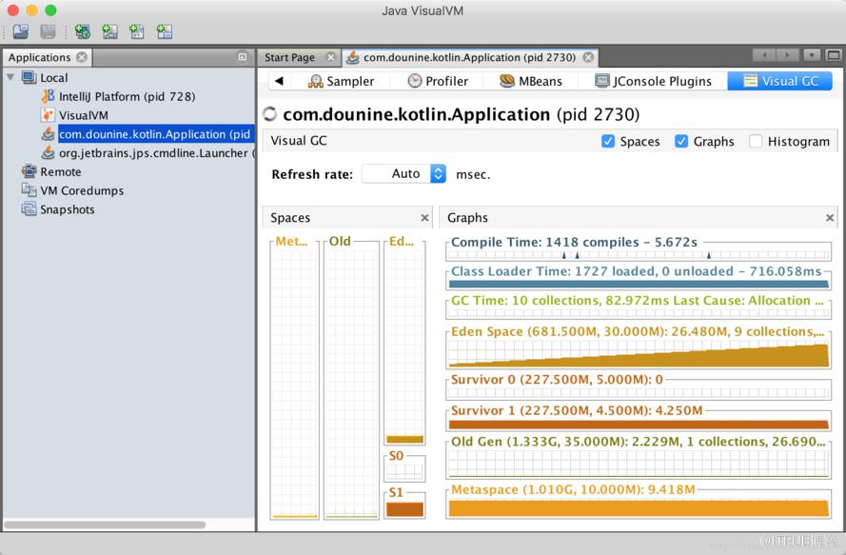Click the VM Coredumps icon
Viewport: 846px width, 555px height.
click(x=29, y=190)
